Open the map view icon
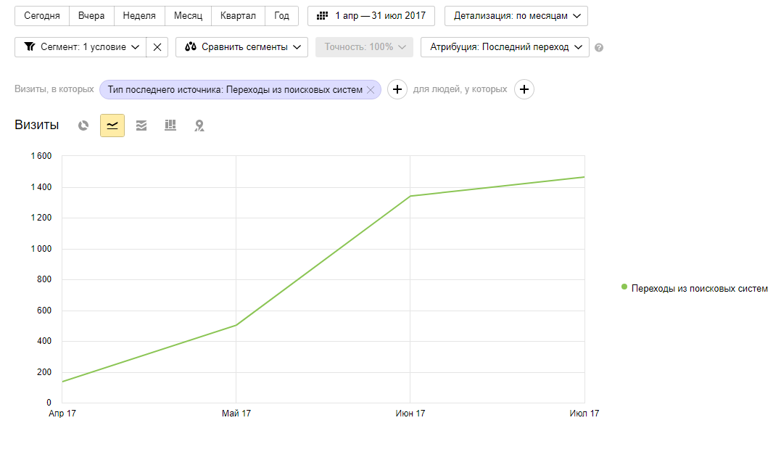781x452 pixels. (199, 126)
